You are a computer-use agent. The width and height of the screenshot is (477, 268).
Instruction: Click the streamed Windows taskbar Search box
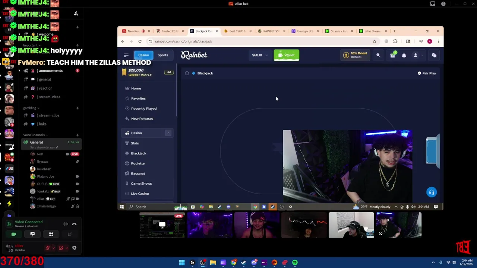[150, 207]
